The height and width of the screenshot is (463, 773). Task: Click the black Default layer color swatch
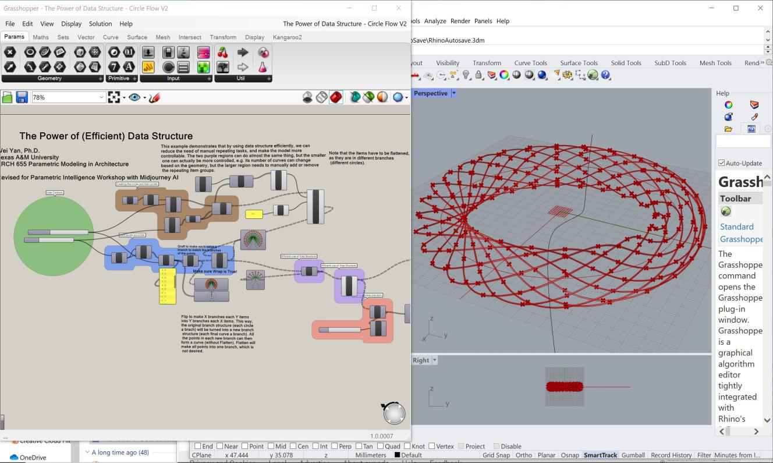pyautogui.click(x=397, y=455)
